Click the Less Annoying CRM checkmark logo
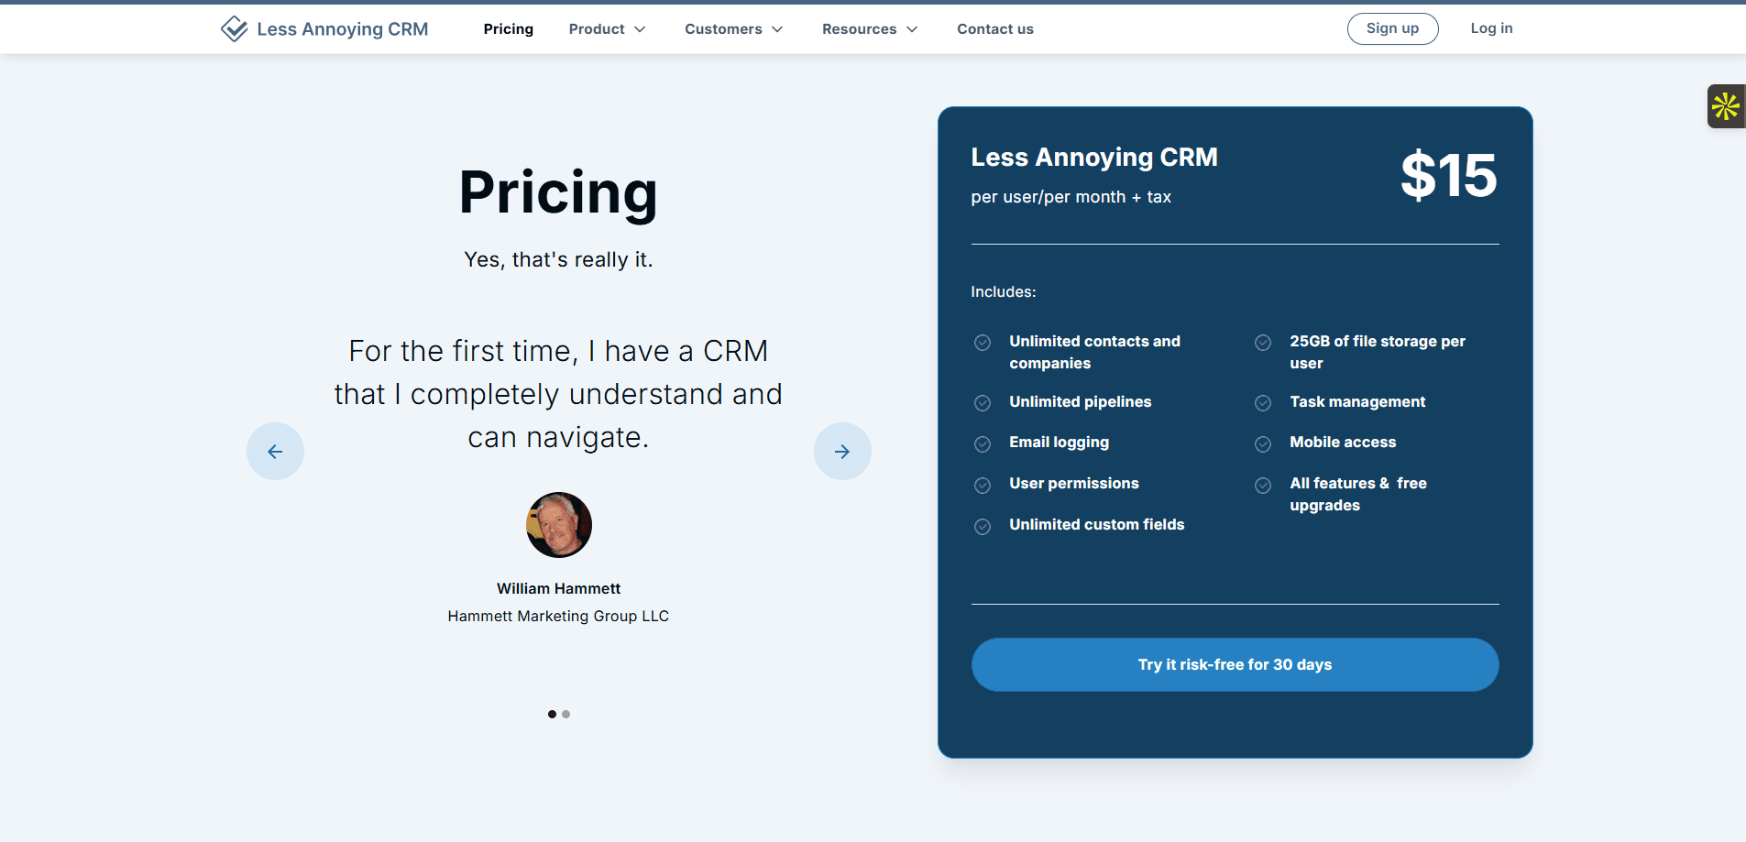1746x842 pixels. [x=235, y=29]
